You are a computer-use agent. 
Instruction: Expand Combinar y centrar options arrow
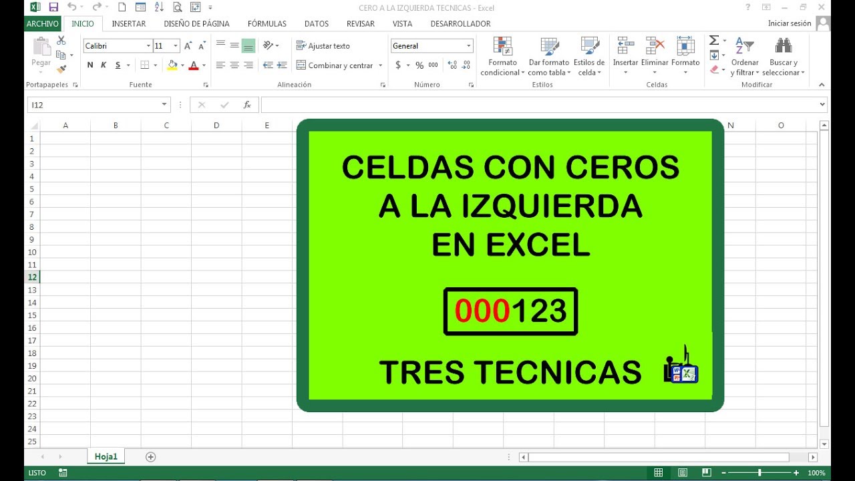[381, 65]
